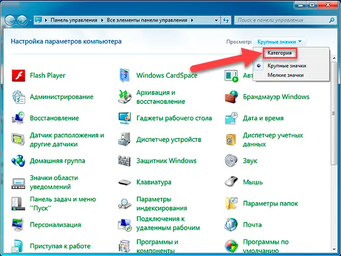Expand arrow before Панель управления breadcrumb
The width and height of the screenshot is (341, 256).
point(46,20)
